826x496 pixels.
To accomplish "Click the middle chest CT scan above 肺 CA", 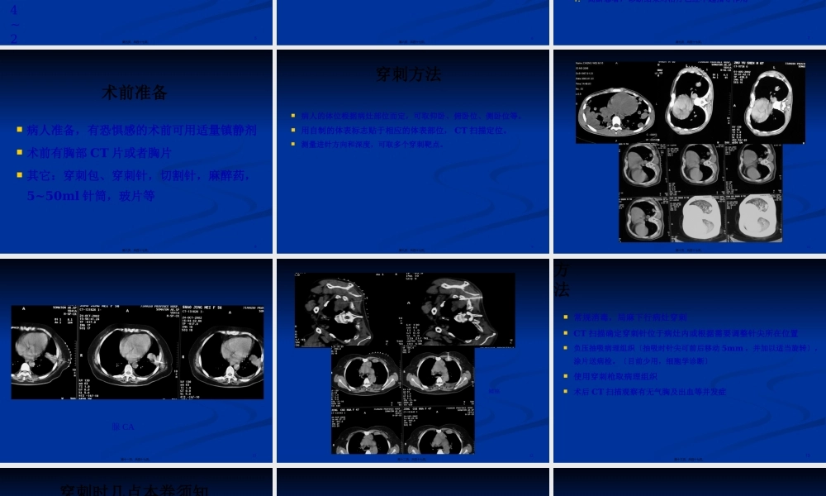I will point(132,351).
